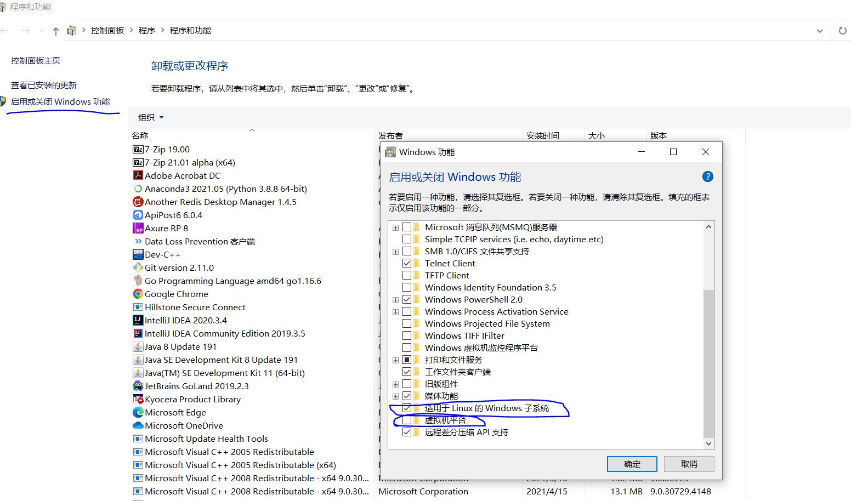Click Hillstone Secure Connect icon
This screenshot has width=851, height=501.
click(x=138, y=307)
